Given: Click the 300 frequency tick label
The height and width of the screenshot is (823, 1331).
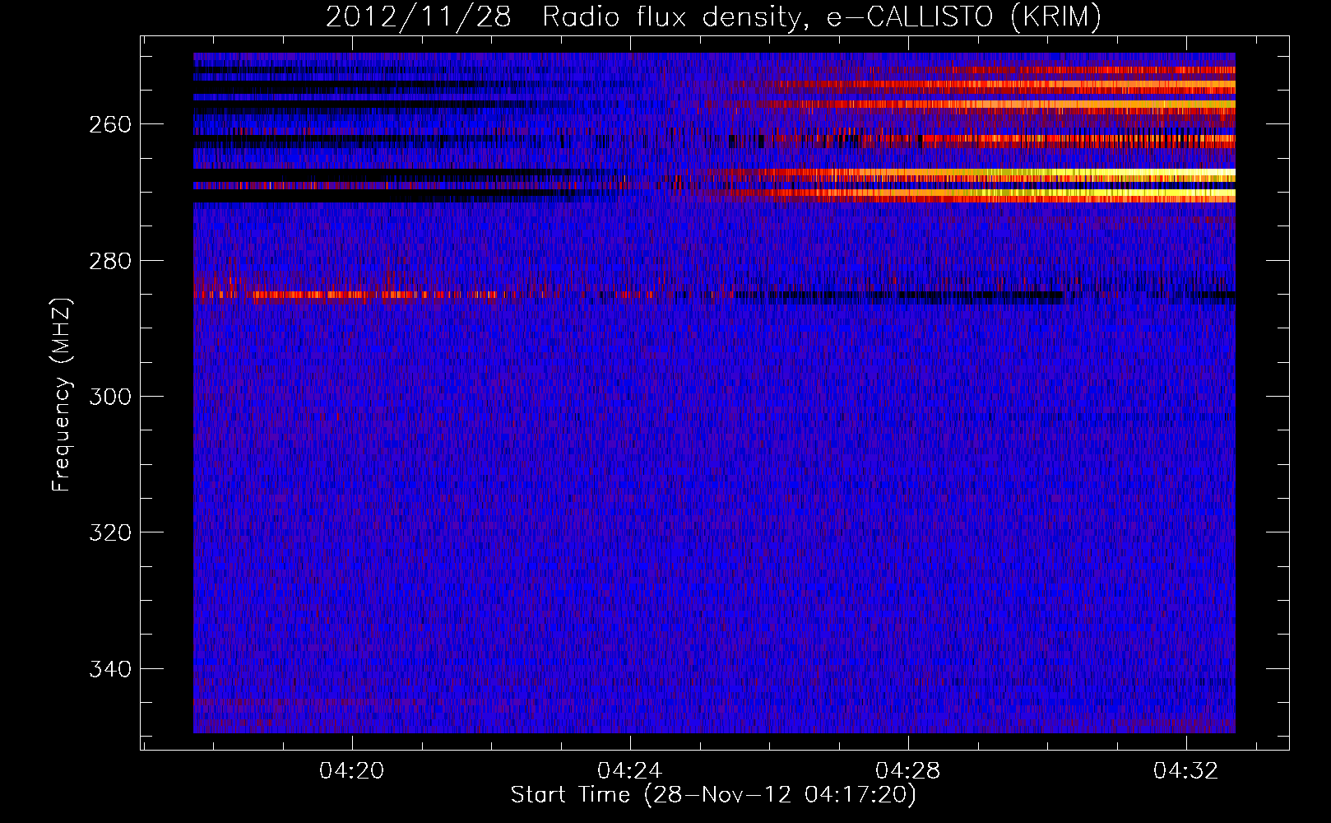Looking at the screenshot, I should coord(110,397).
